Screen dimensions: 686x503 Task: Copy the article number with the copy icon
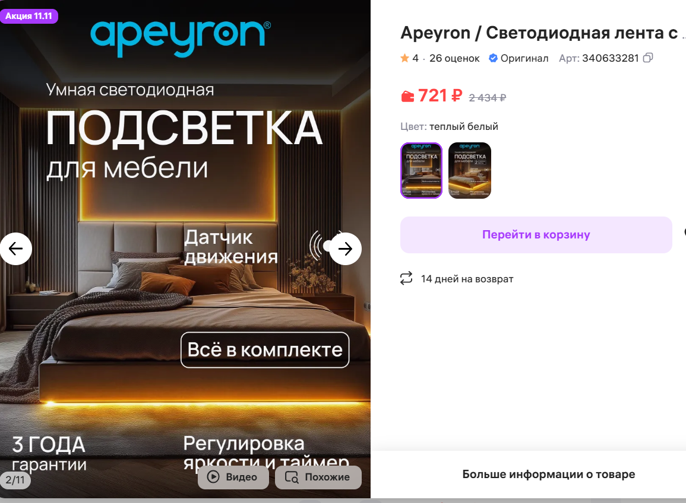pyautogui.click(x=648, y=58)
